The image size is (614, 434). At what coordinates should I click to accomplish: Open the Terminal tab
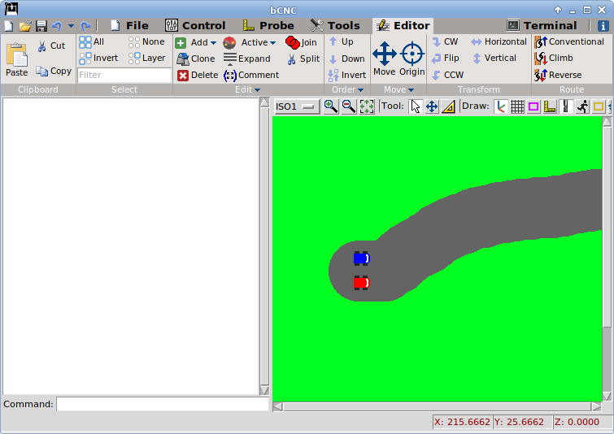(x=542, y=25)
